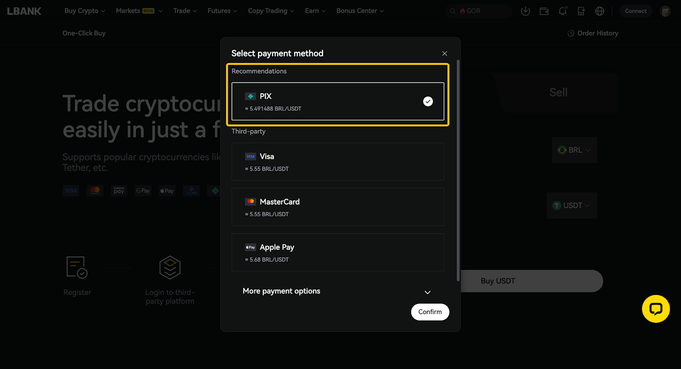Open the Trade dropdown
This screenshot has height=369, width=681.
click(x=185, y=11)
